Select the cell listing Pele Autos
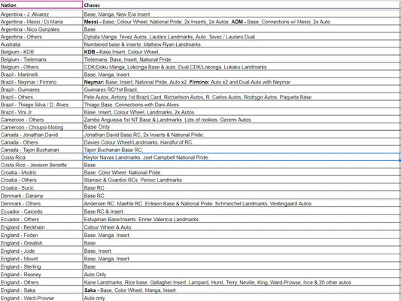Image resolution: width=401 pixels, height=301 pixels. pyautogui.click(x=242, y=97)
